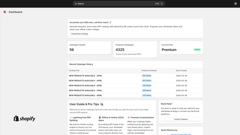The height and width of the screenshot is (135, 240).
Task: Click the red app icon beside Dashboard
Action: coord(5,12)
